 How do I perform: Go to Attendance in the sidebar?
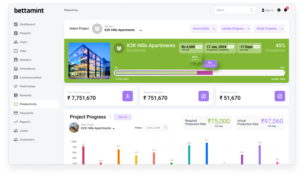pos(28,69)
